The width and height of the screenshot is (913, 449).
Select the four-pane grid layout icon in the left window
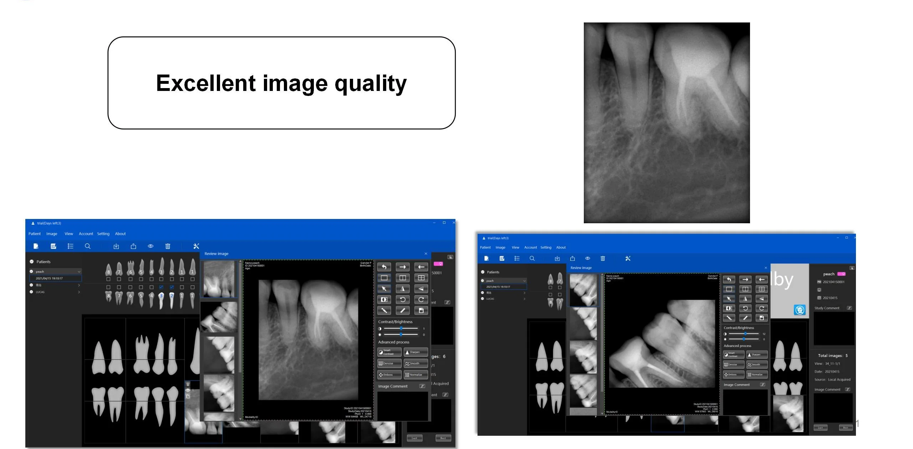[x=421, y=278]
